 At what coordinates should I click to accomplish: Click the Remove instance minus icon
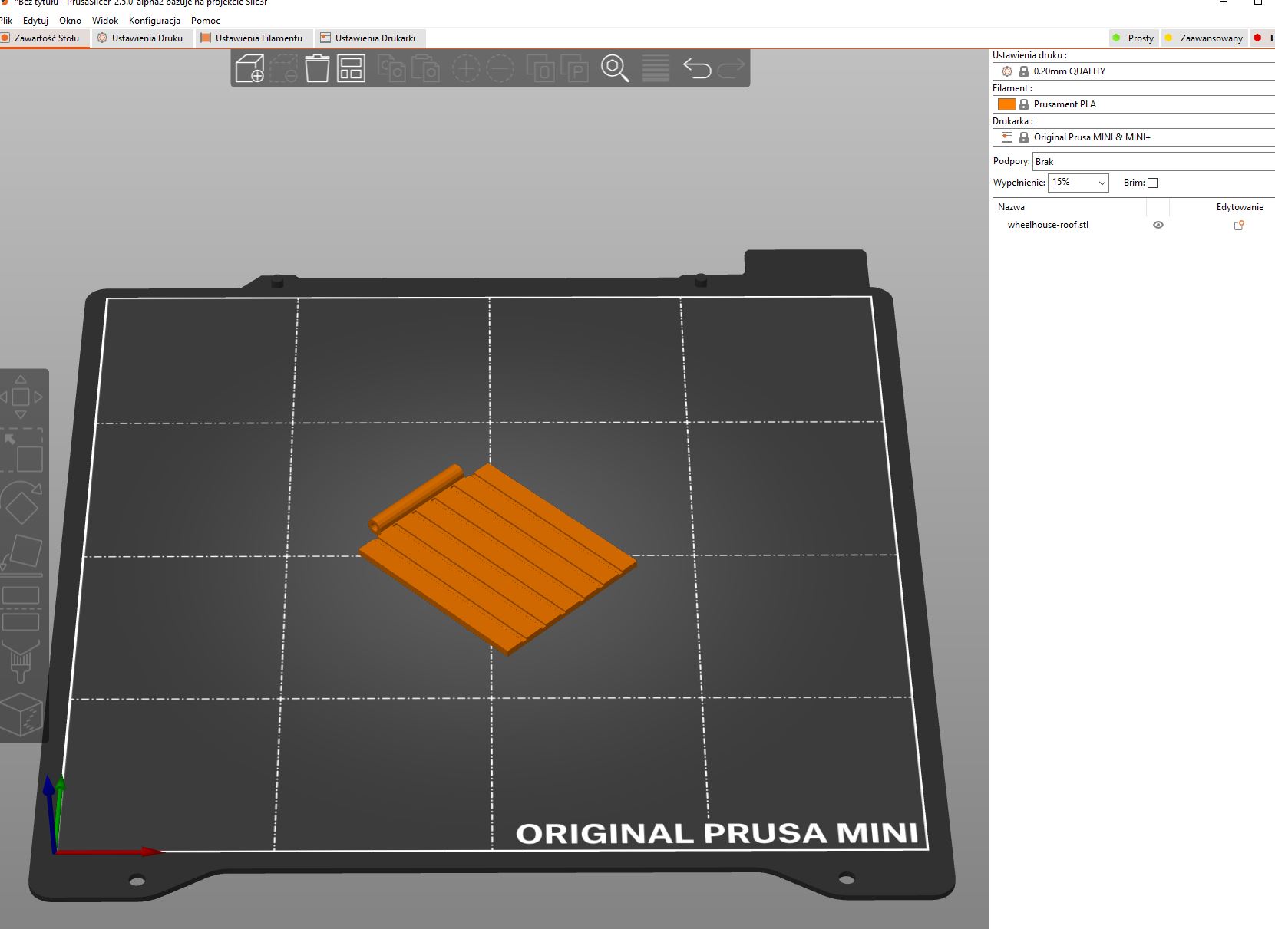click(500, 68)
